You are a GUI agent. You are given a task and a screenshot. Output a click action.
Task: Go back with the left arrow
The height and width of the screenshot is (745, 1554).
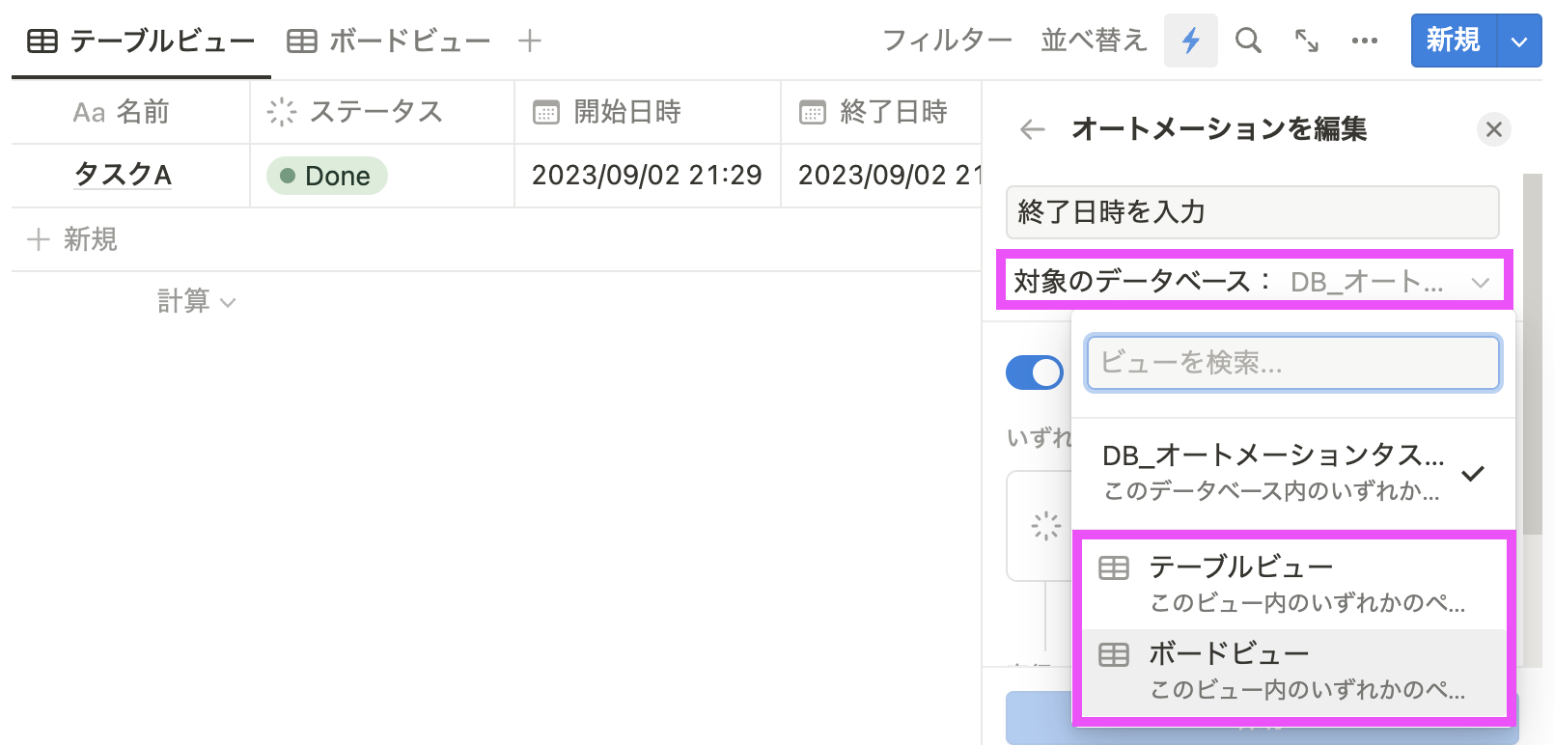[x=1033, y=129]
